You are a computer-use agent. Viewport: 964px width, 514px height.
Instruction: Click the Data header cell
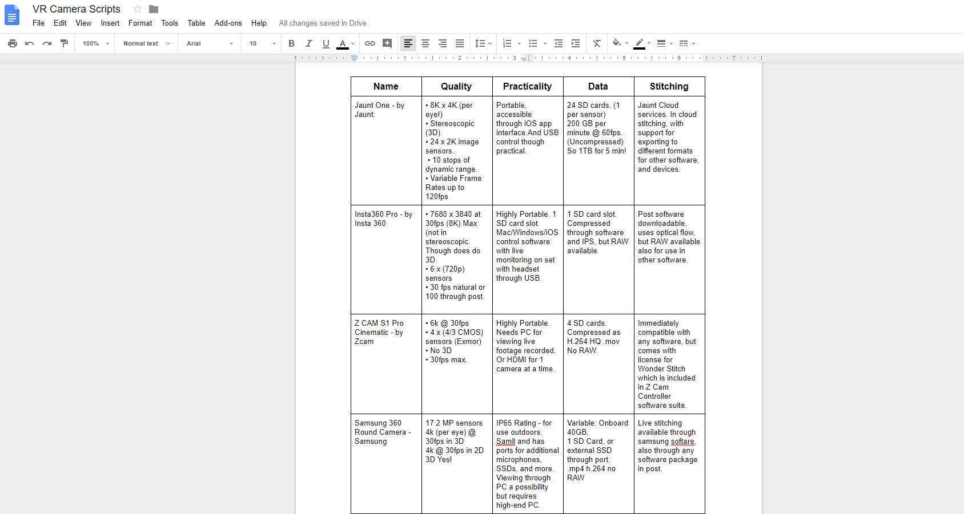coord(598,87)
